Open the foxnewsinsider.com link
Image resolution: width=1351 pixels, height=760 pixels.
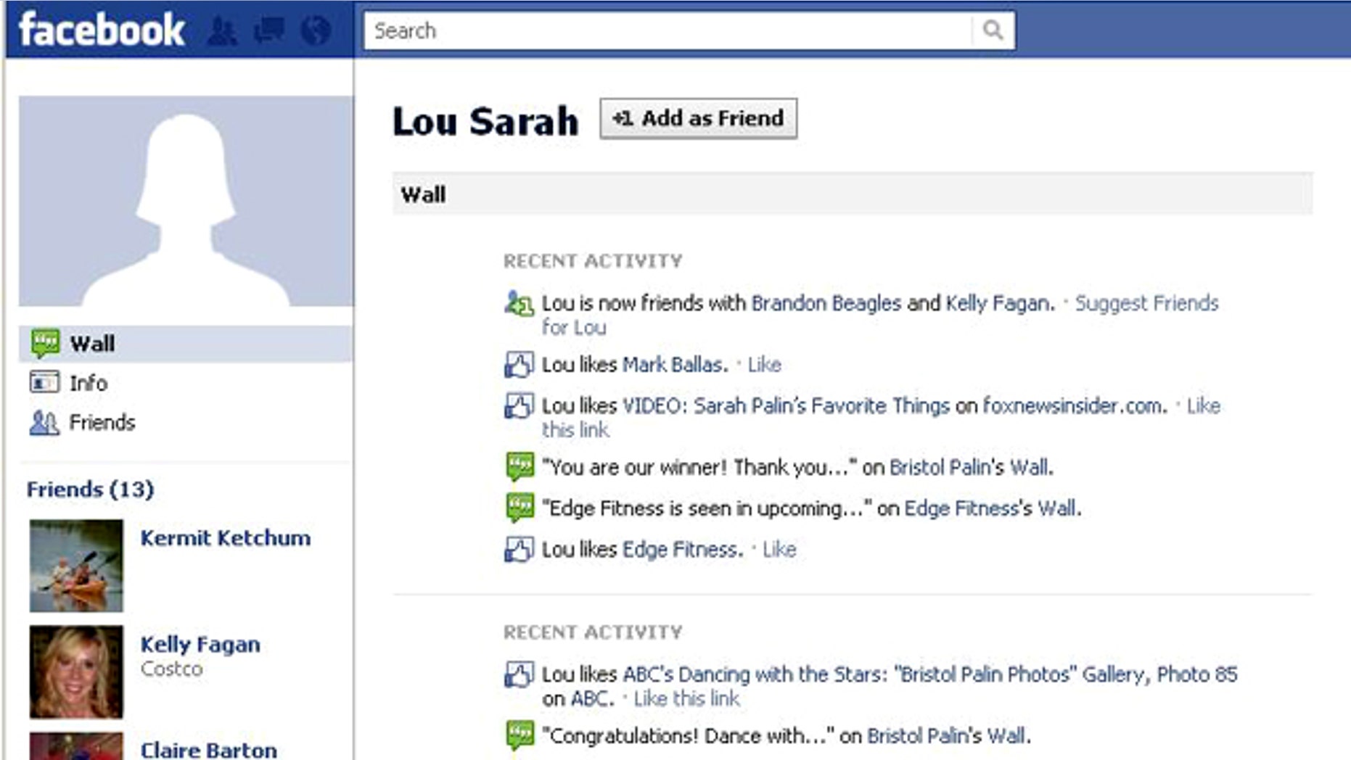[x=1074, y=406]
